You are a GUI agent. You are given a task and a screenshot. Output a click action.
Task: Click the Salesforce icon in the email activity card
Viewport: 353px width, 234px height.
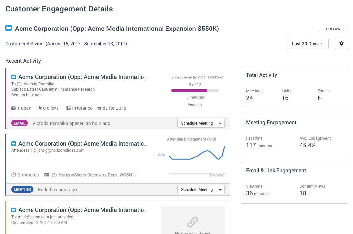(x=14, y=77)
